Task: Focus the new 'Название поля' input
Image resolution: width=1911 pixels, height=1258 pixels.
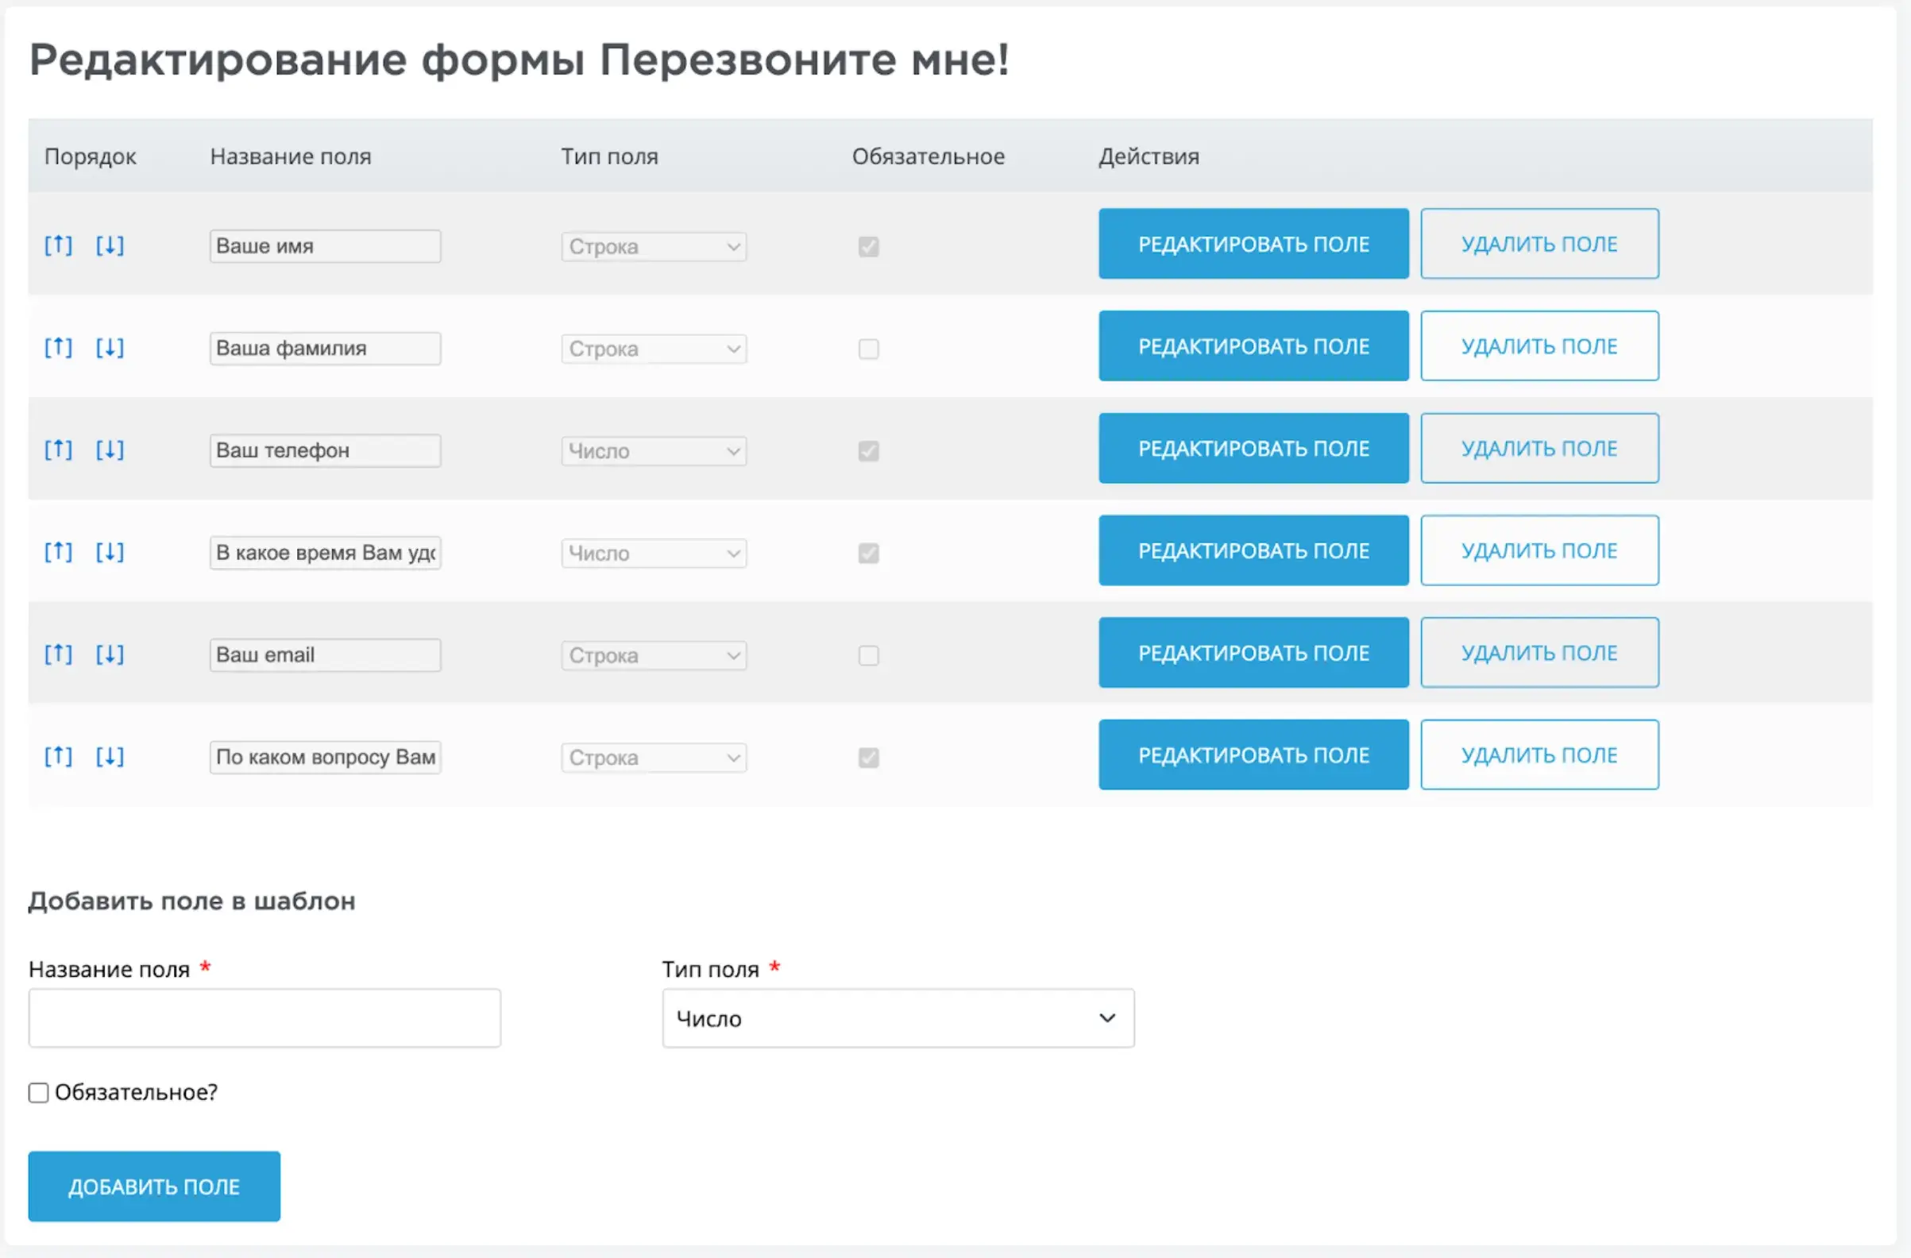Action: [264, 1018]
